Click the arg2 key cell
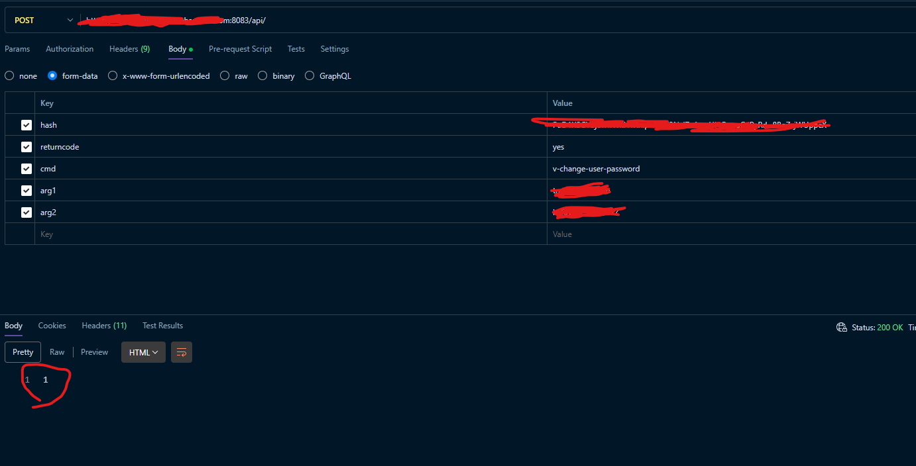 click(x=291, y=212)
